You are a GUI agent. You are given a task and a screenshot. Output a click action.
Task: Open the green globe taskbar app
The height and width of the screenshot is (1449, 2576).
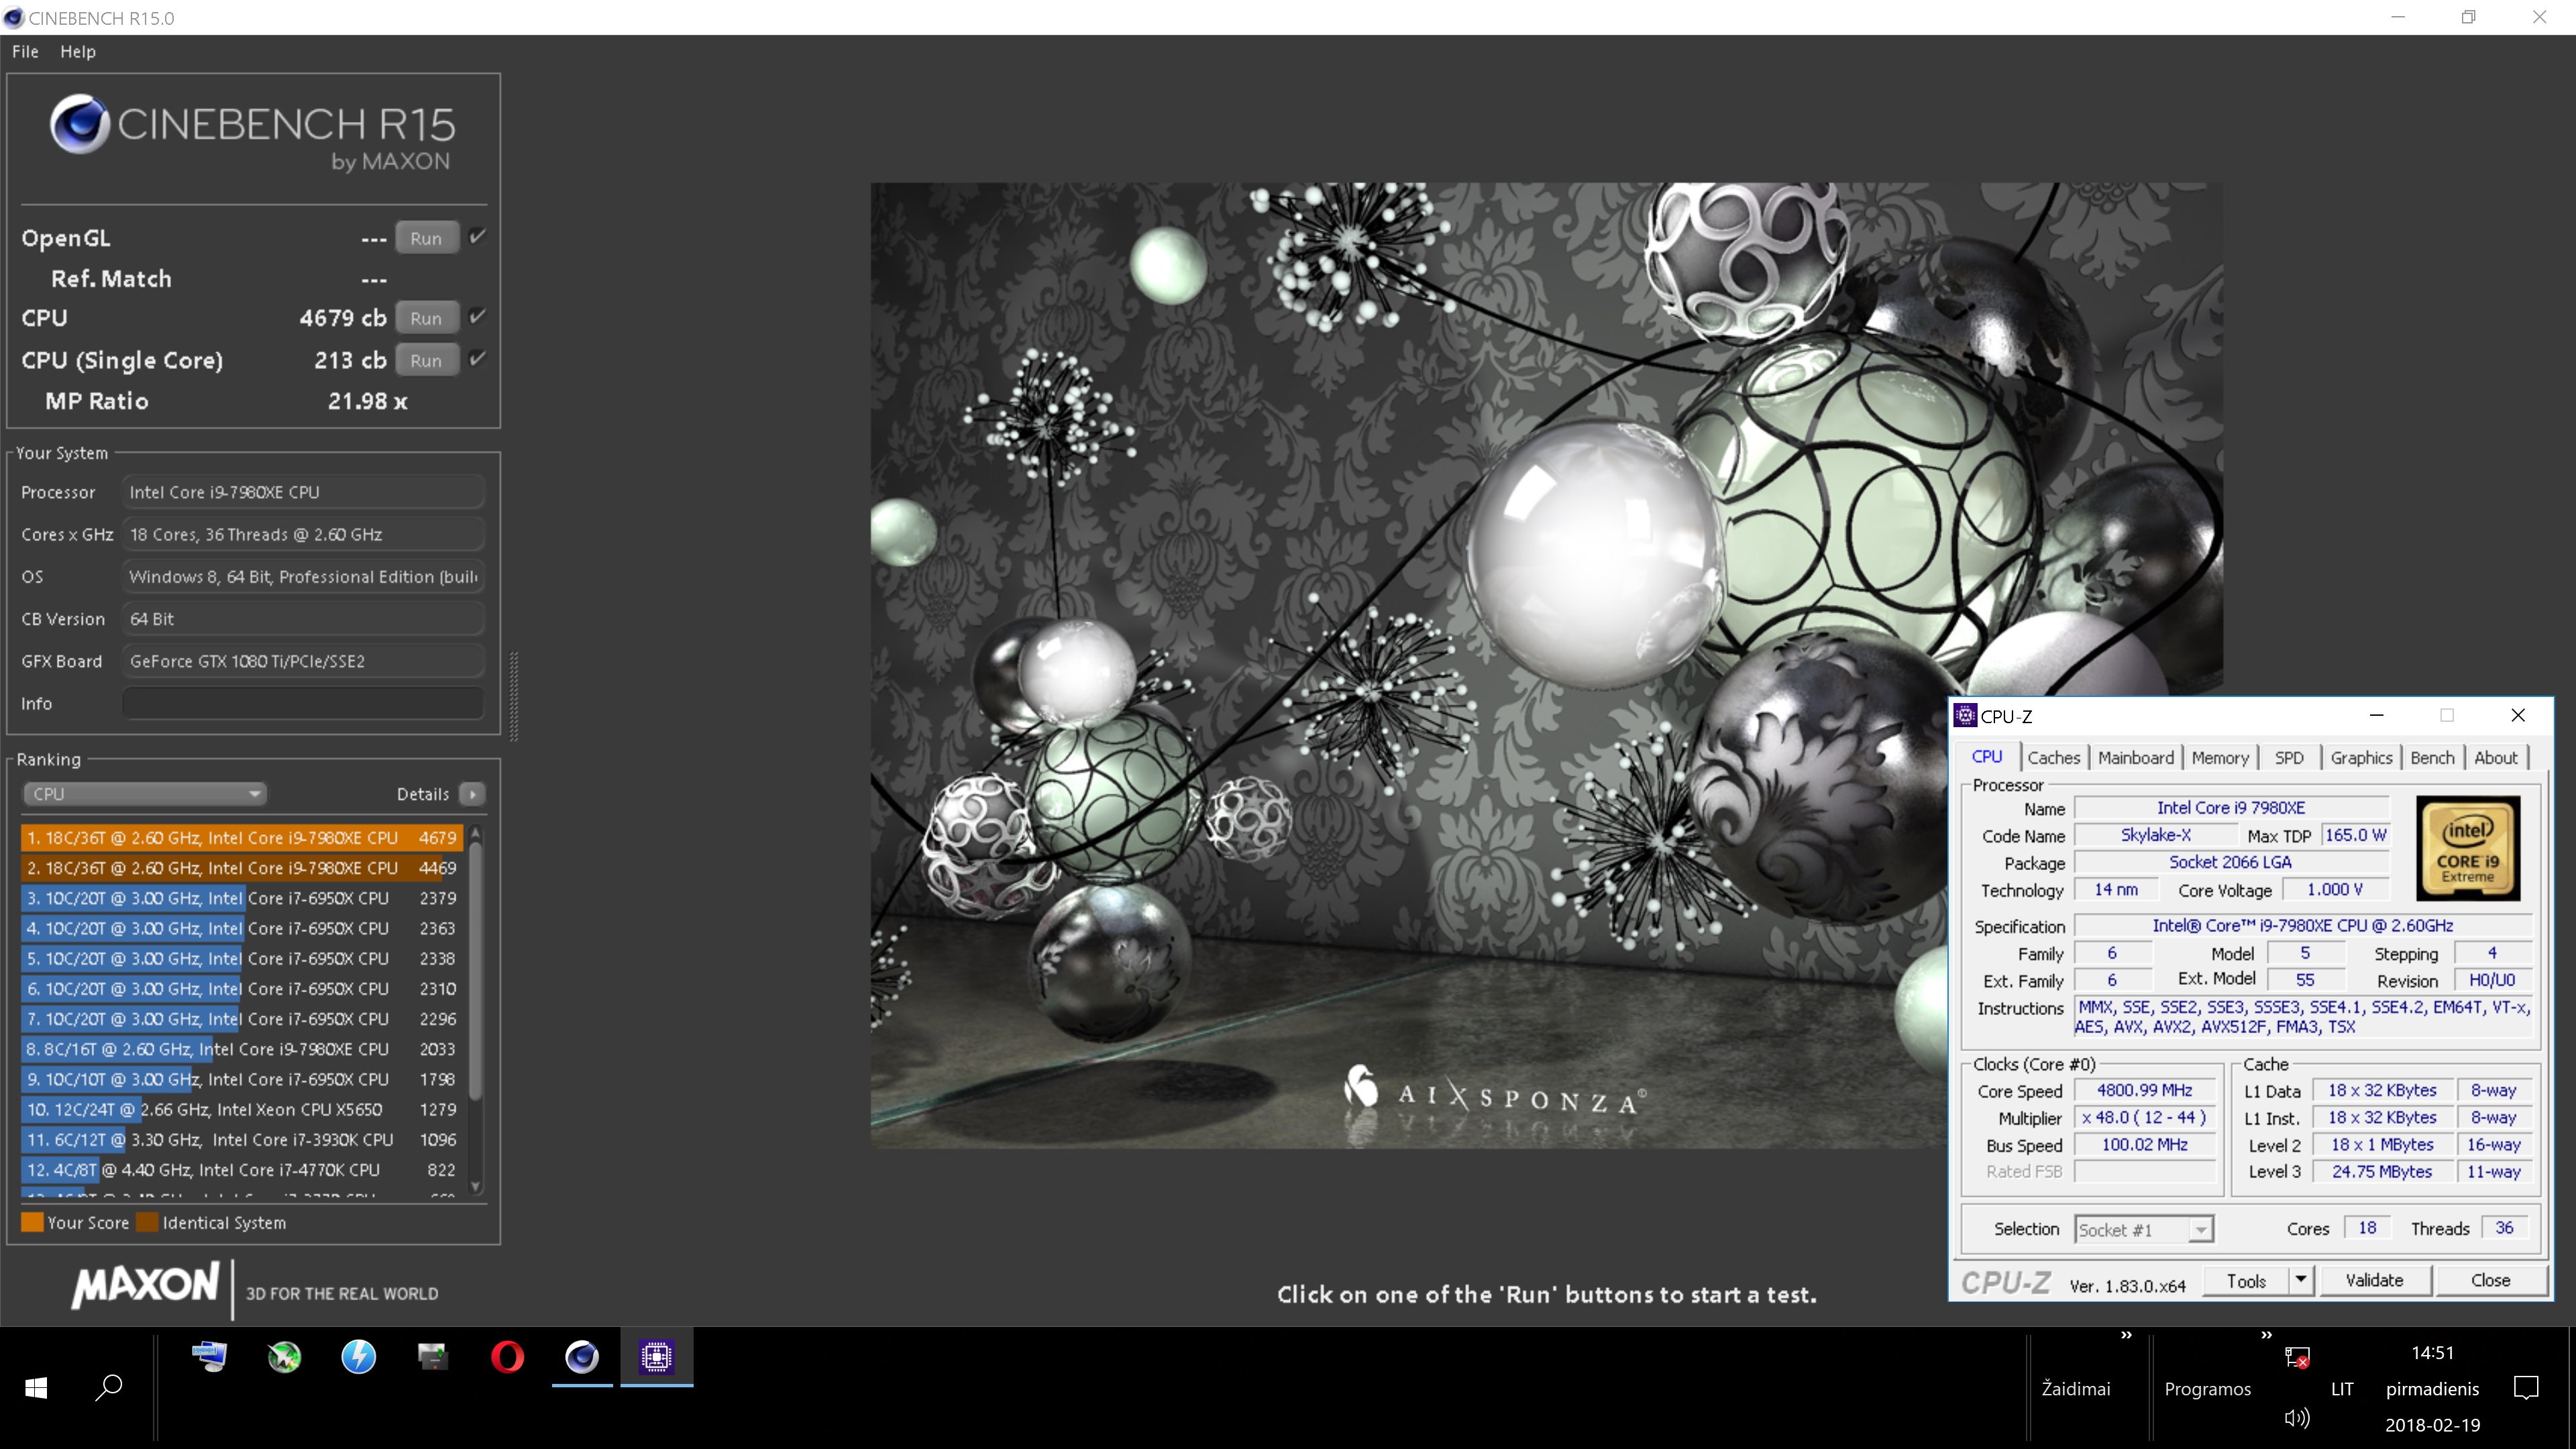(284, 1357)
